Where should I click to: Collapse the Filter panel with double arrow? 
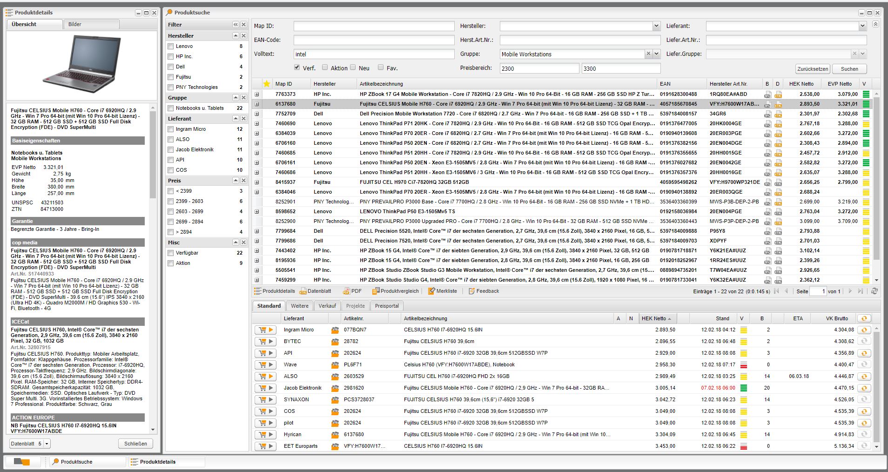[235, 25]
